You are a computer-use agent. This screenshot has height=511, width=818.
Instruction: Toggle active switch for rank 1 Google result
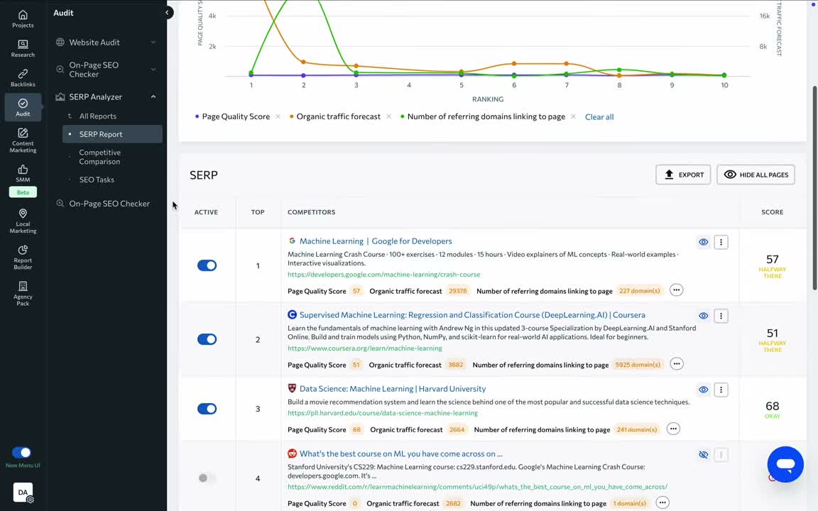(x=207, y=265)
